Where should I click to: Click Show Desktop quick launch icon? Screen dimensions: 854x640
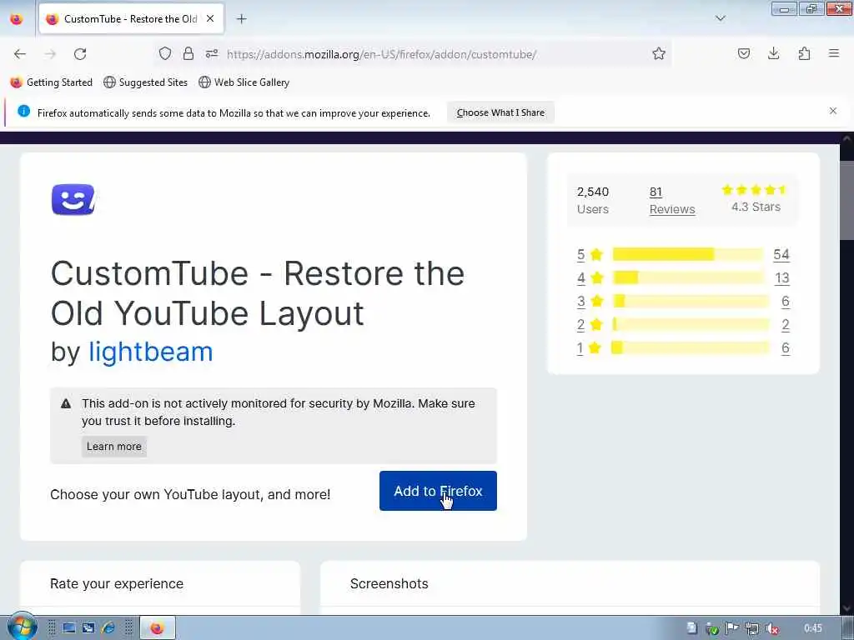pos(68,628)
